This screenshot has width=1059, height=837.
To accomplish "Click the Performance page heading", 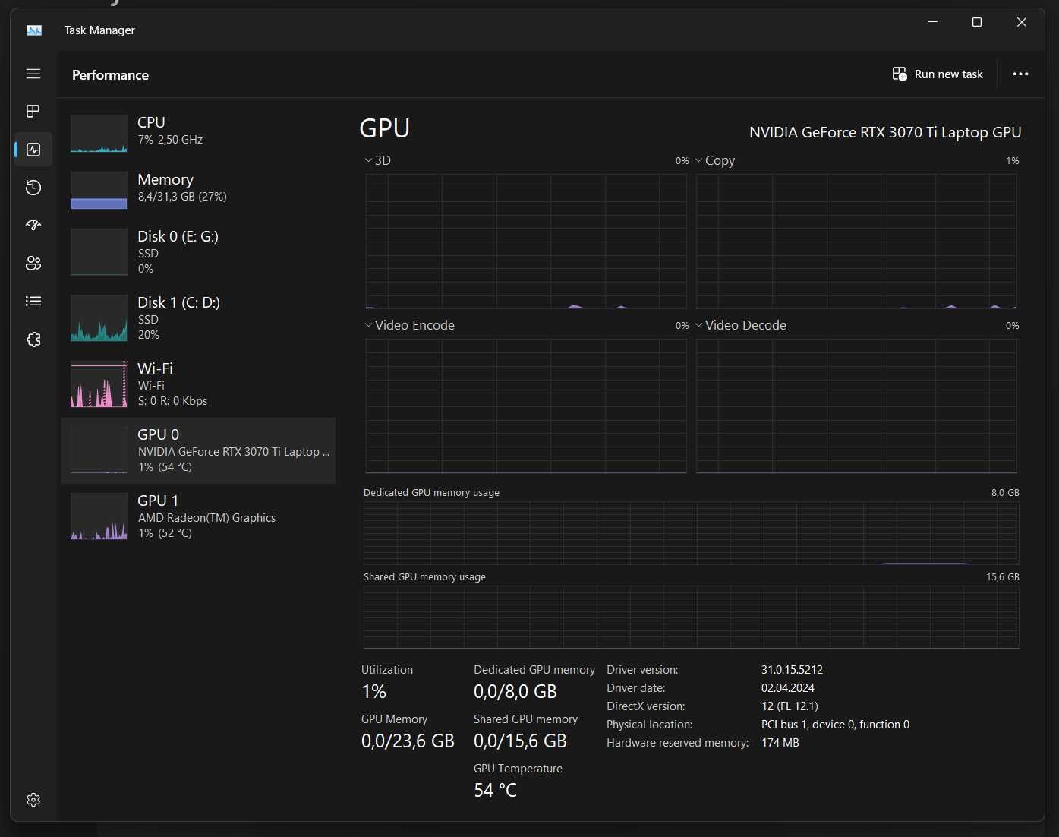I will coord(110,75).
